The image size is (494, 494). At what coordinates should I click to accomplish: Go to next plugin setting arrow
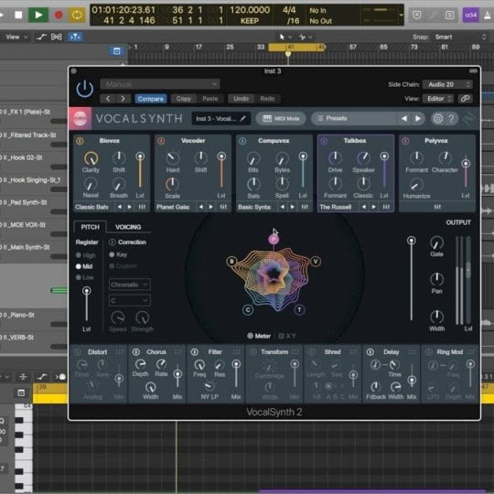point(123,99)
